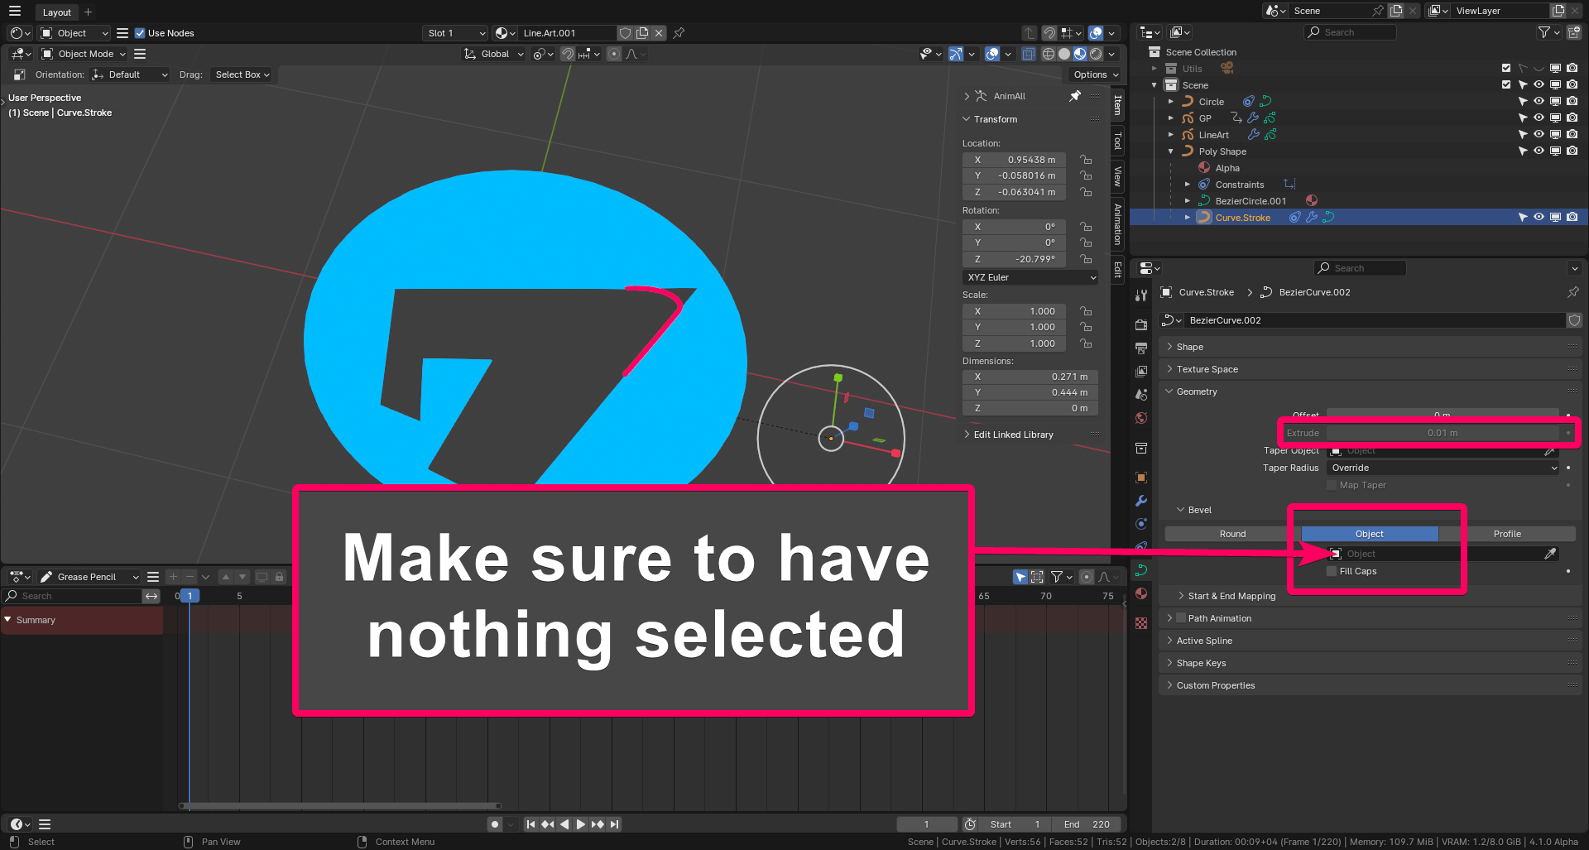Select the Round bevel type button

point(1232,534)
